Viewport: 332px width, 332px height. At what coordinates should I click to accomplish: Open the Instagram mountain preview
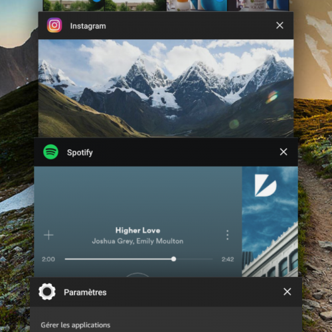[166, 88]
